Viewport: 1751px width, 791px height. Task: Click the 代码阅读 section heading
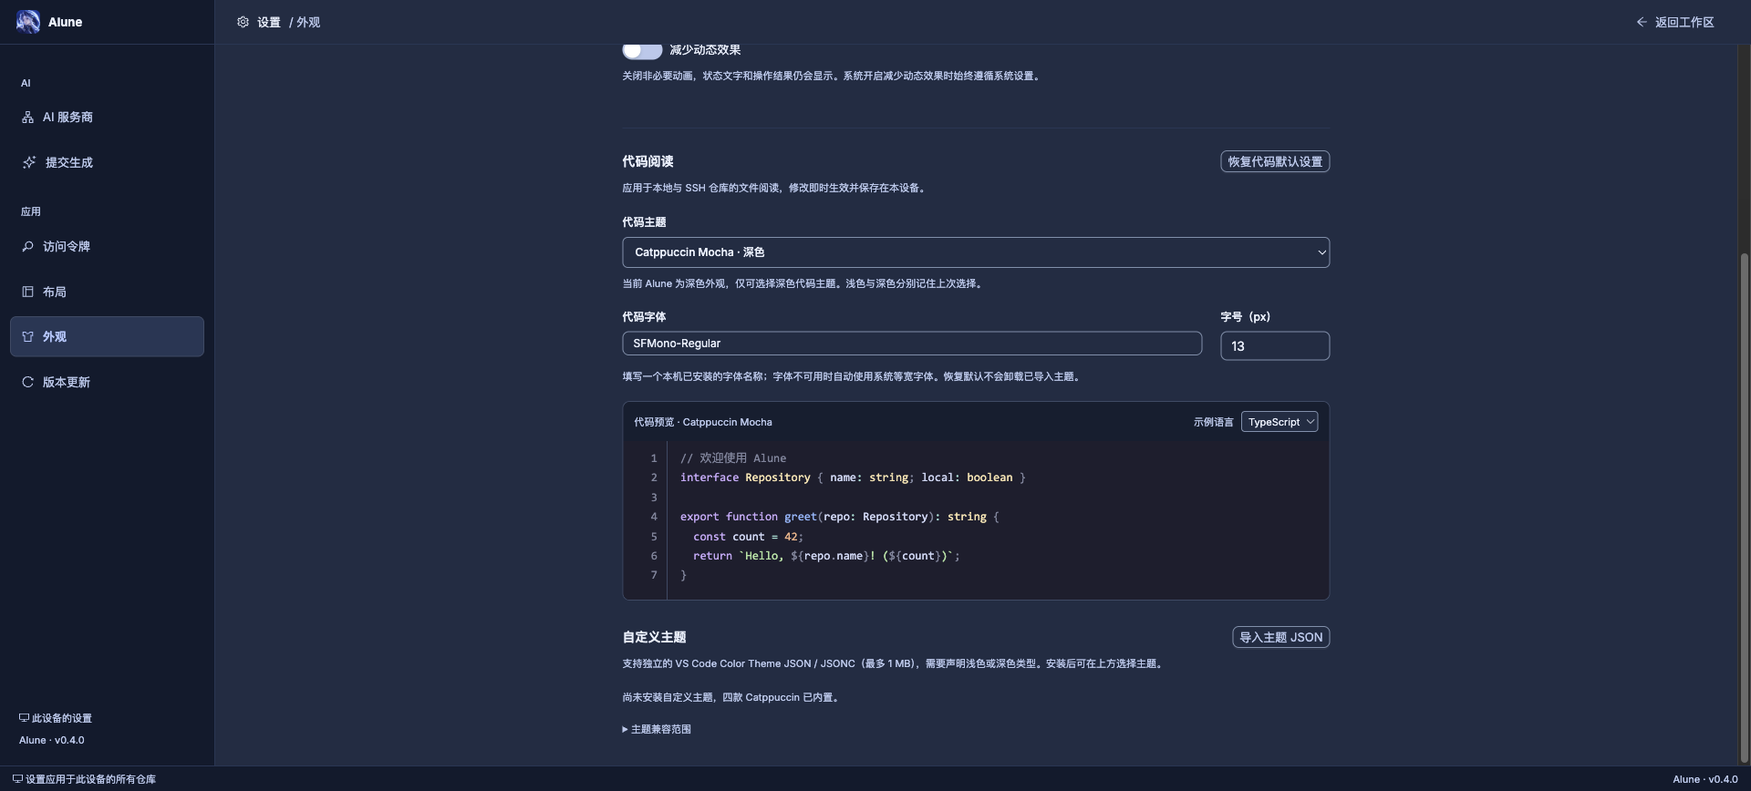coord(648,161)
